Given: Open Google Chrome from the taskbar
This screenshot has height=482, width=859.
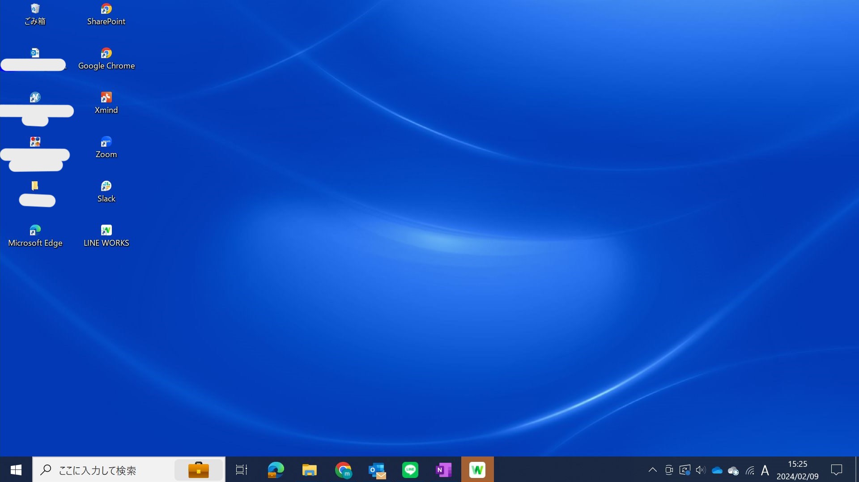Looking at the screenshot, I should pyautogui.click(x=343, y=470).
